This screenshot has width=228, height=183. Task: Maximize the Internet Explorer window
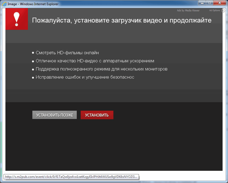[x=209, y=3]
